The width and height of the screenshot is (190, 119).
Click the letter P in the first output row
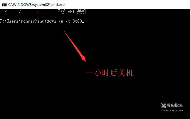coord(5,12)
